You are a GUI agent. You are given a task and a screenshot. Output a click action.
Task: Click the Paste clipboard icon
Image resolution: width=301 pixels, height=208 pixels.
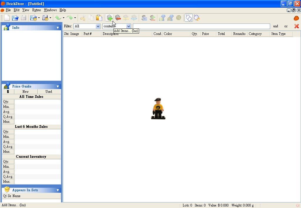tap(99, 18)
